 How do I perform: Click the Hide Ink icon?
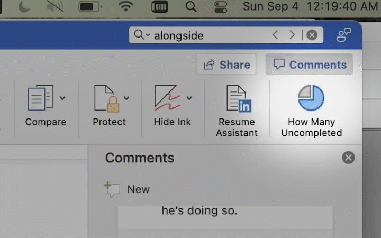(x=167, y=98)
